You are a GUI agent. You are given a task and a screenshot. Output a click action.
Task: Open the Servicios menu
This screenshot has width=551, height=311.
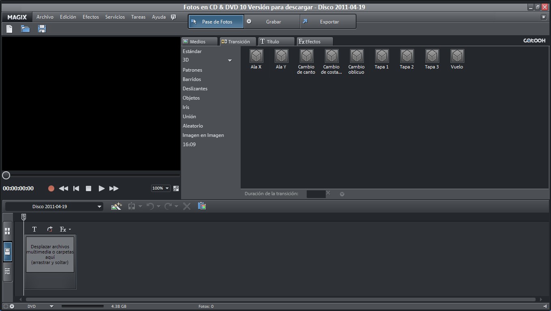(115, 17)
